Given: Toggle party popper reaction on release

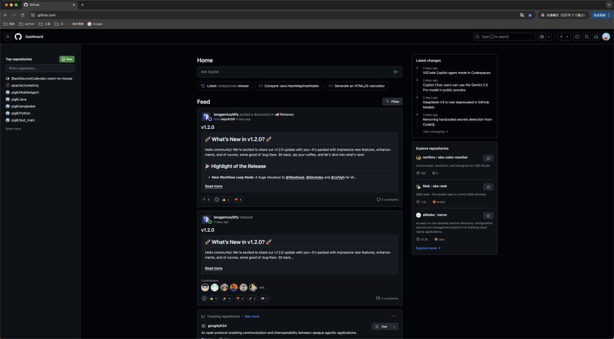Looking at the screenshot, I should pos(227,299).
